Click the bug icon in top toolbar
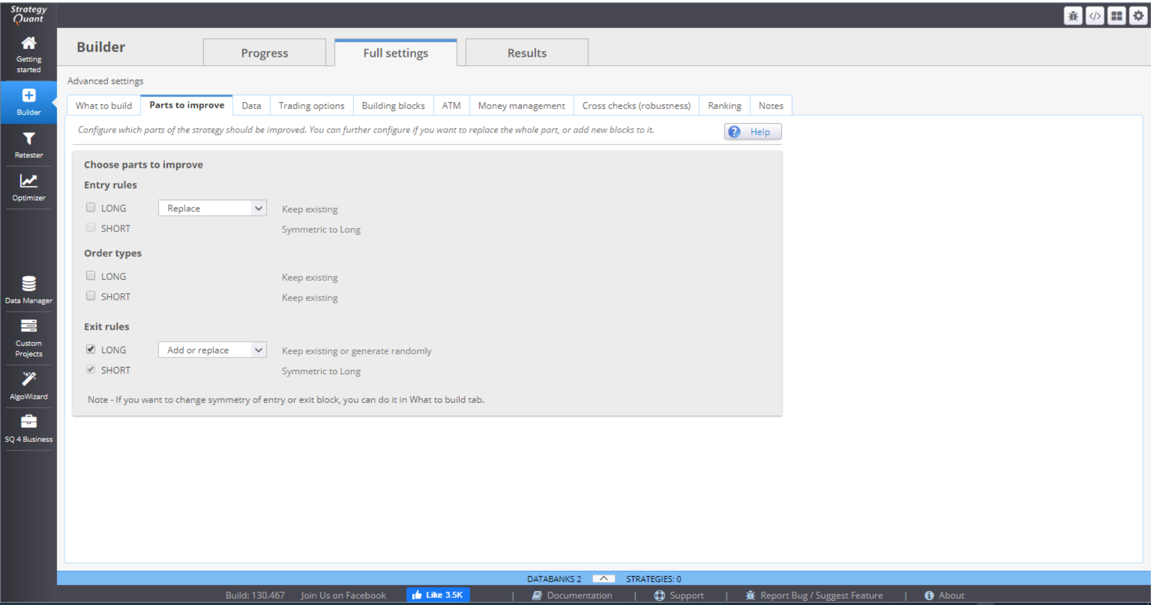The width and height of the screenshot is (1151, 605). point(1073,16)
